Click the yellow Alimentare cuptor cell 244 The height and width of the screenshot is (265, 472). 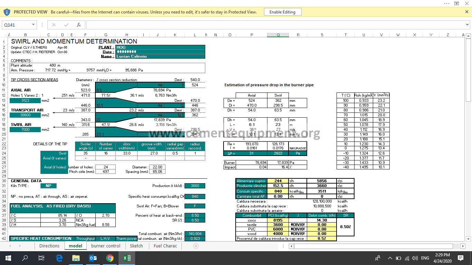278,181
